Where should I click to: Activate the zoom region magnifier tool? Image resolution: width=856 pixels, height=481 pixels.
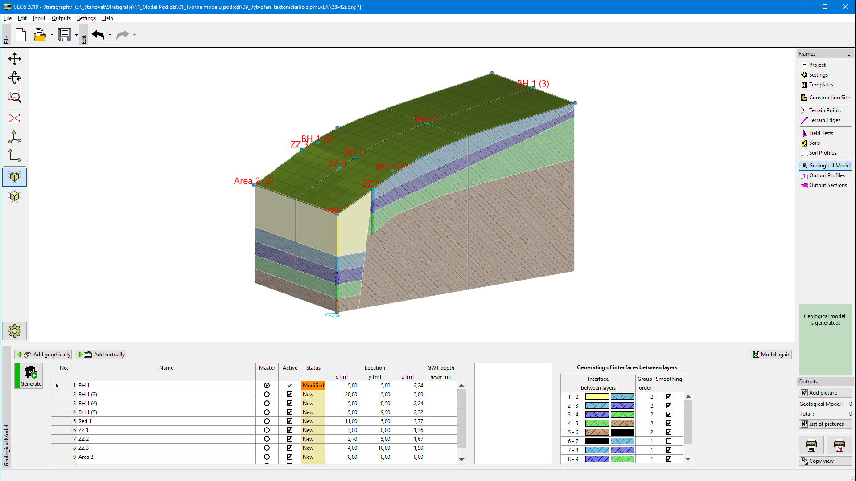tap(15, 97)
